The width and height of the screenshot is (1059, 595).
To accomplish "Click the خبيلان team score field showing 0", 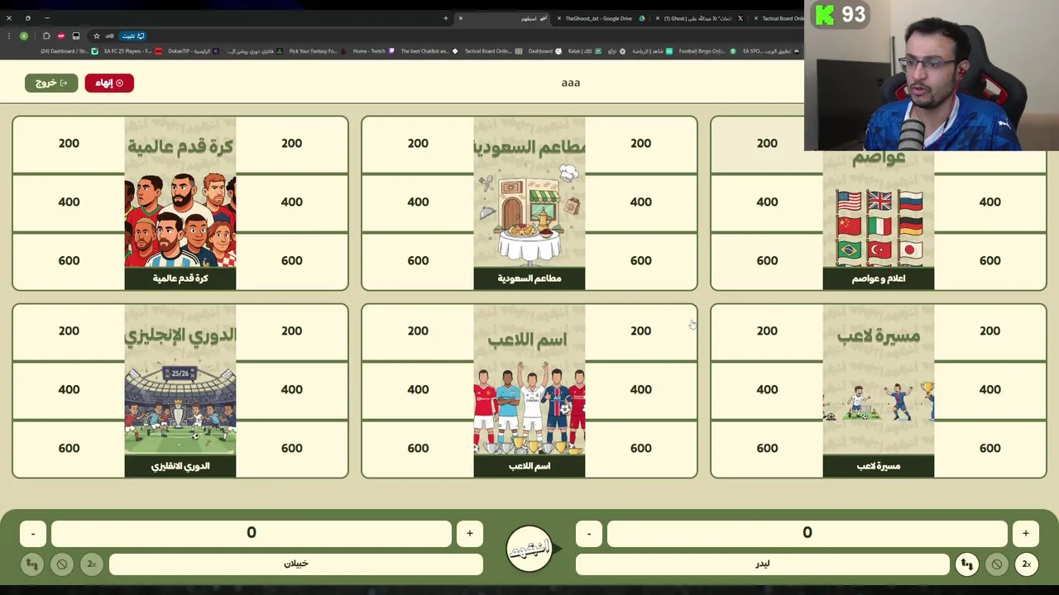I will tap(252, 534).
